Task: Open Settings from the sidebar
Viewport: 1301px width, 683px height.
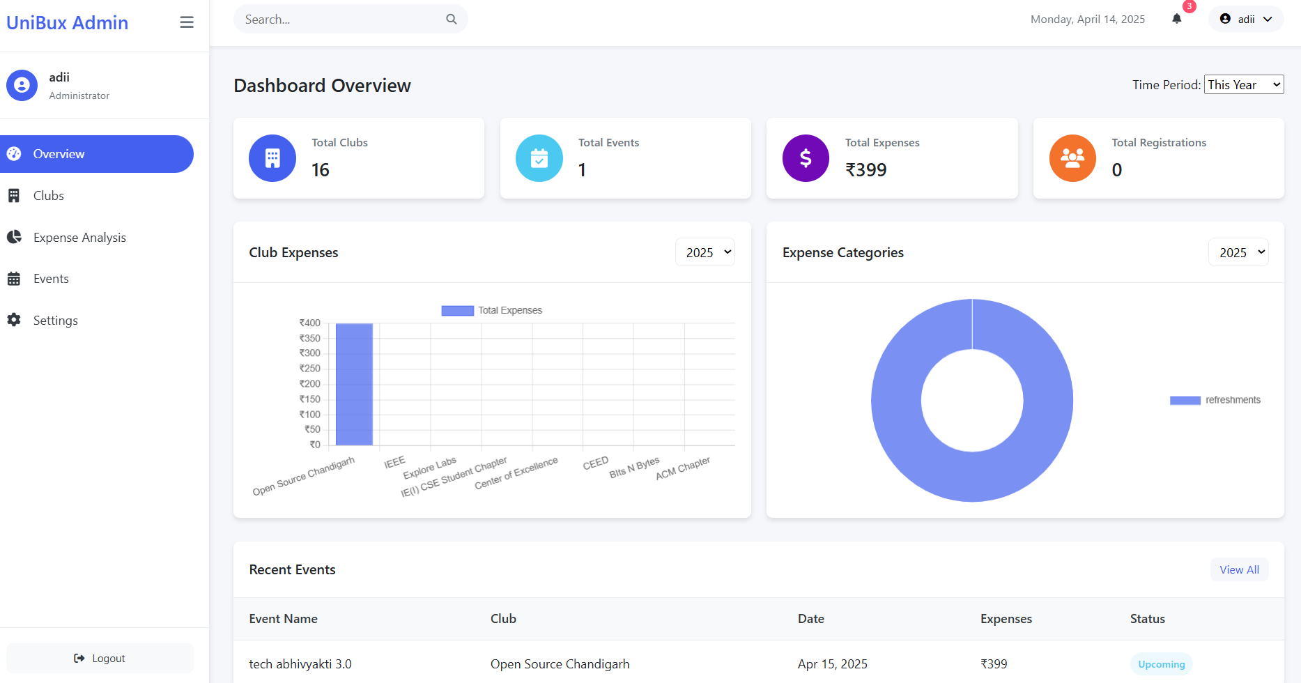Action: pos(55,321)
